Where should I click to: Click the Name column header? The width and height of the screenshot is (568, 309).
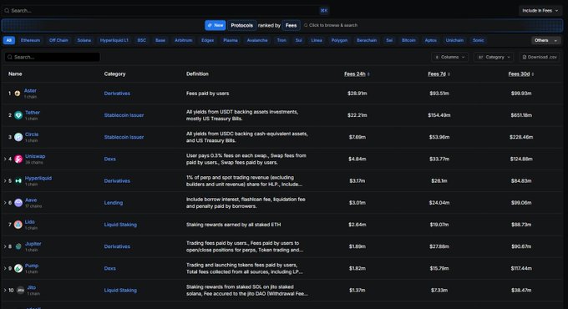click(x=15, y=73)
